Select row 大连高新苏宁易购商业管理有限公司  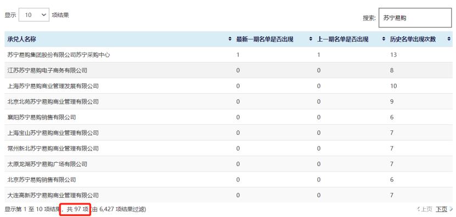(229, 195)
